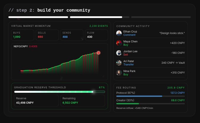Click the FEE ROUTING heading
The image size is (200, 123).
(x=126, y=88)
